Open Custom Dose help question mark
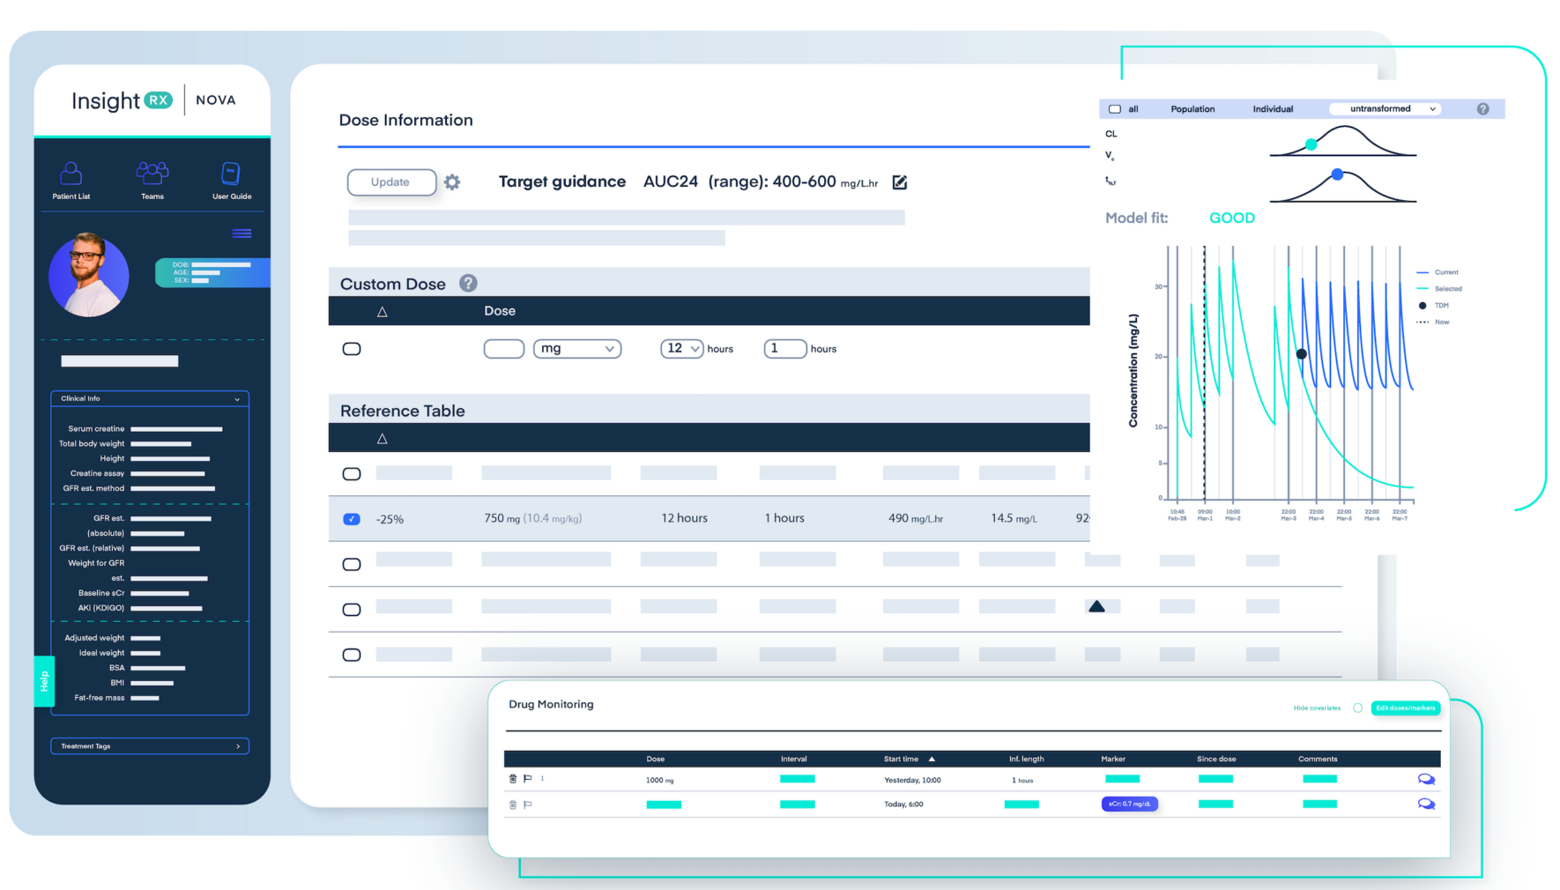The width and height of the screenshot is (1560, 890). [468, 283]
